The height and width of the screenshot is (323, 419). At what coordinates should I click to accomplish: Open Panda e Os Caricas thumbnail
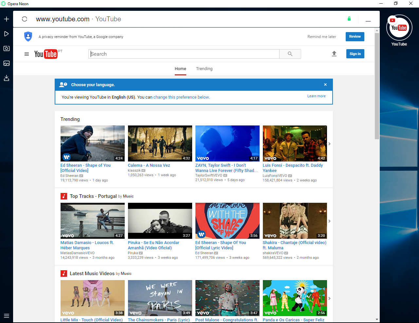coord(295,298)
